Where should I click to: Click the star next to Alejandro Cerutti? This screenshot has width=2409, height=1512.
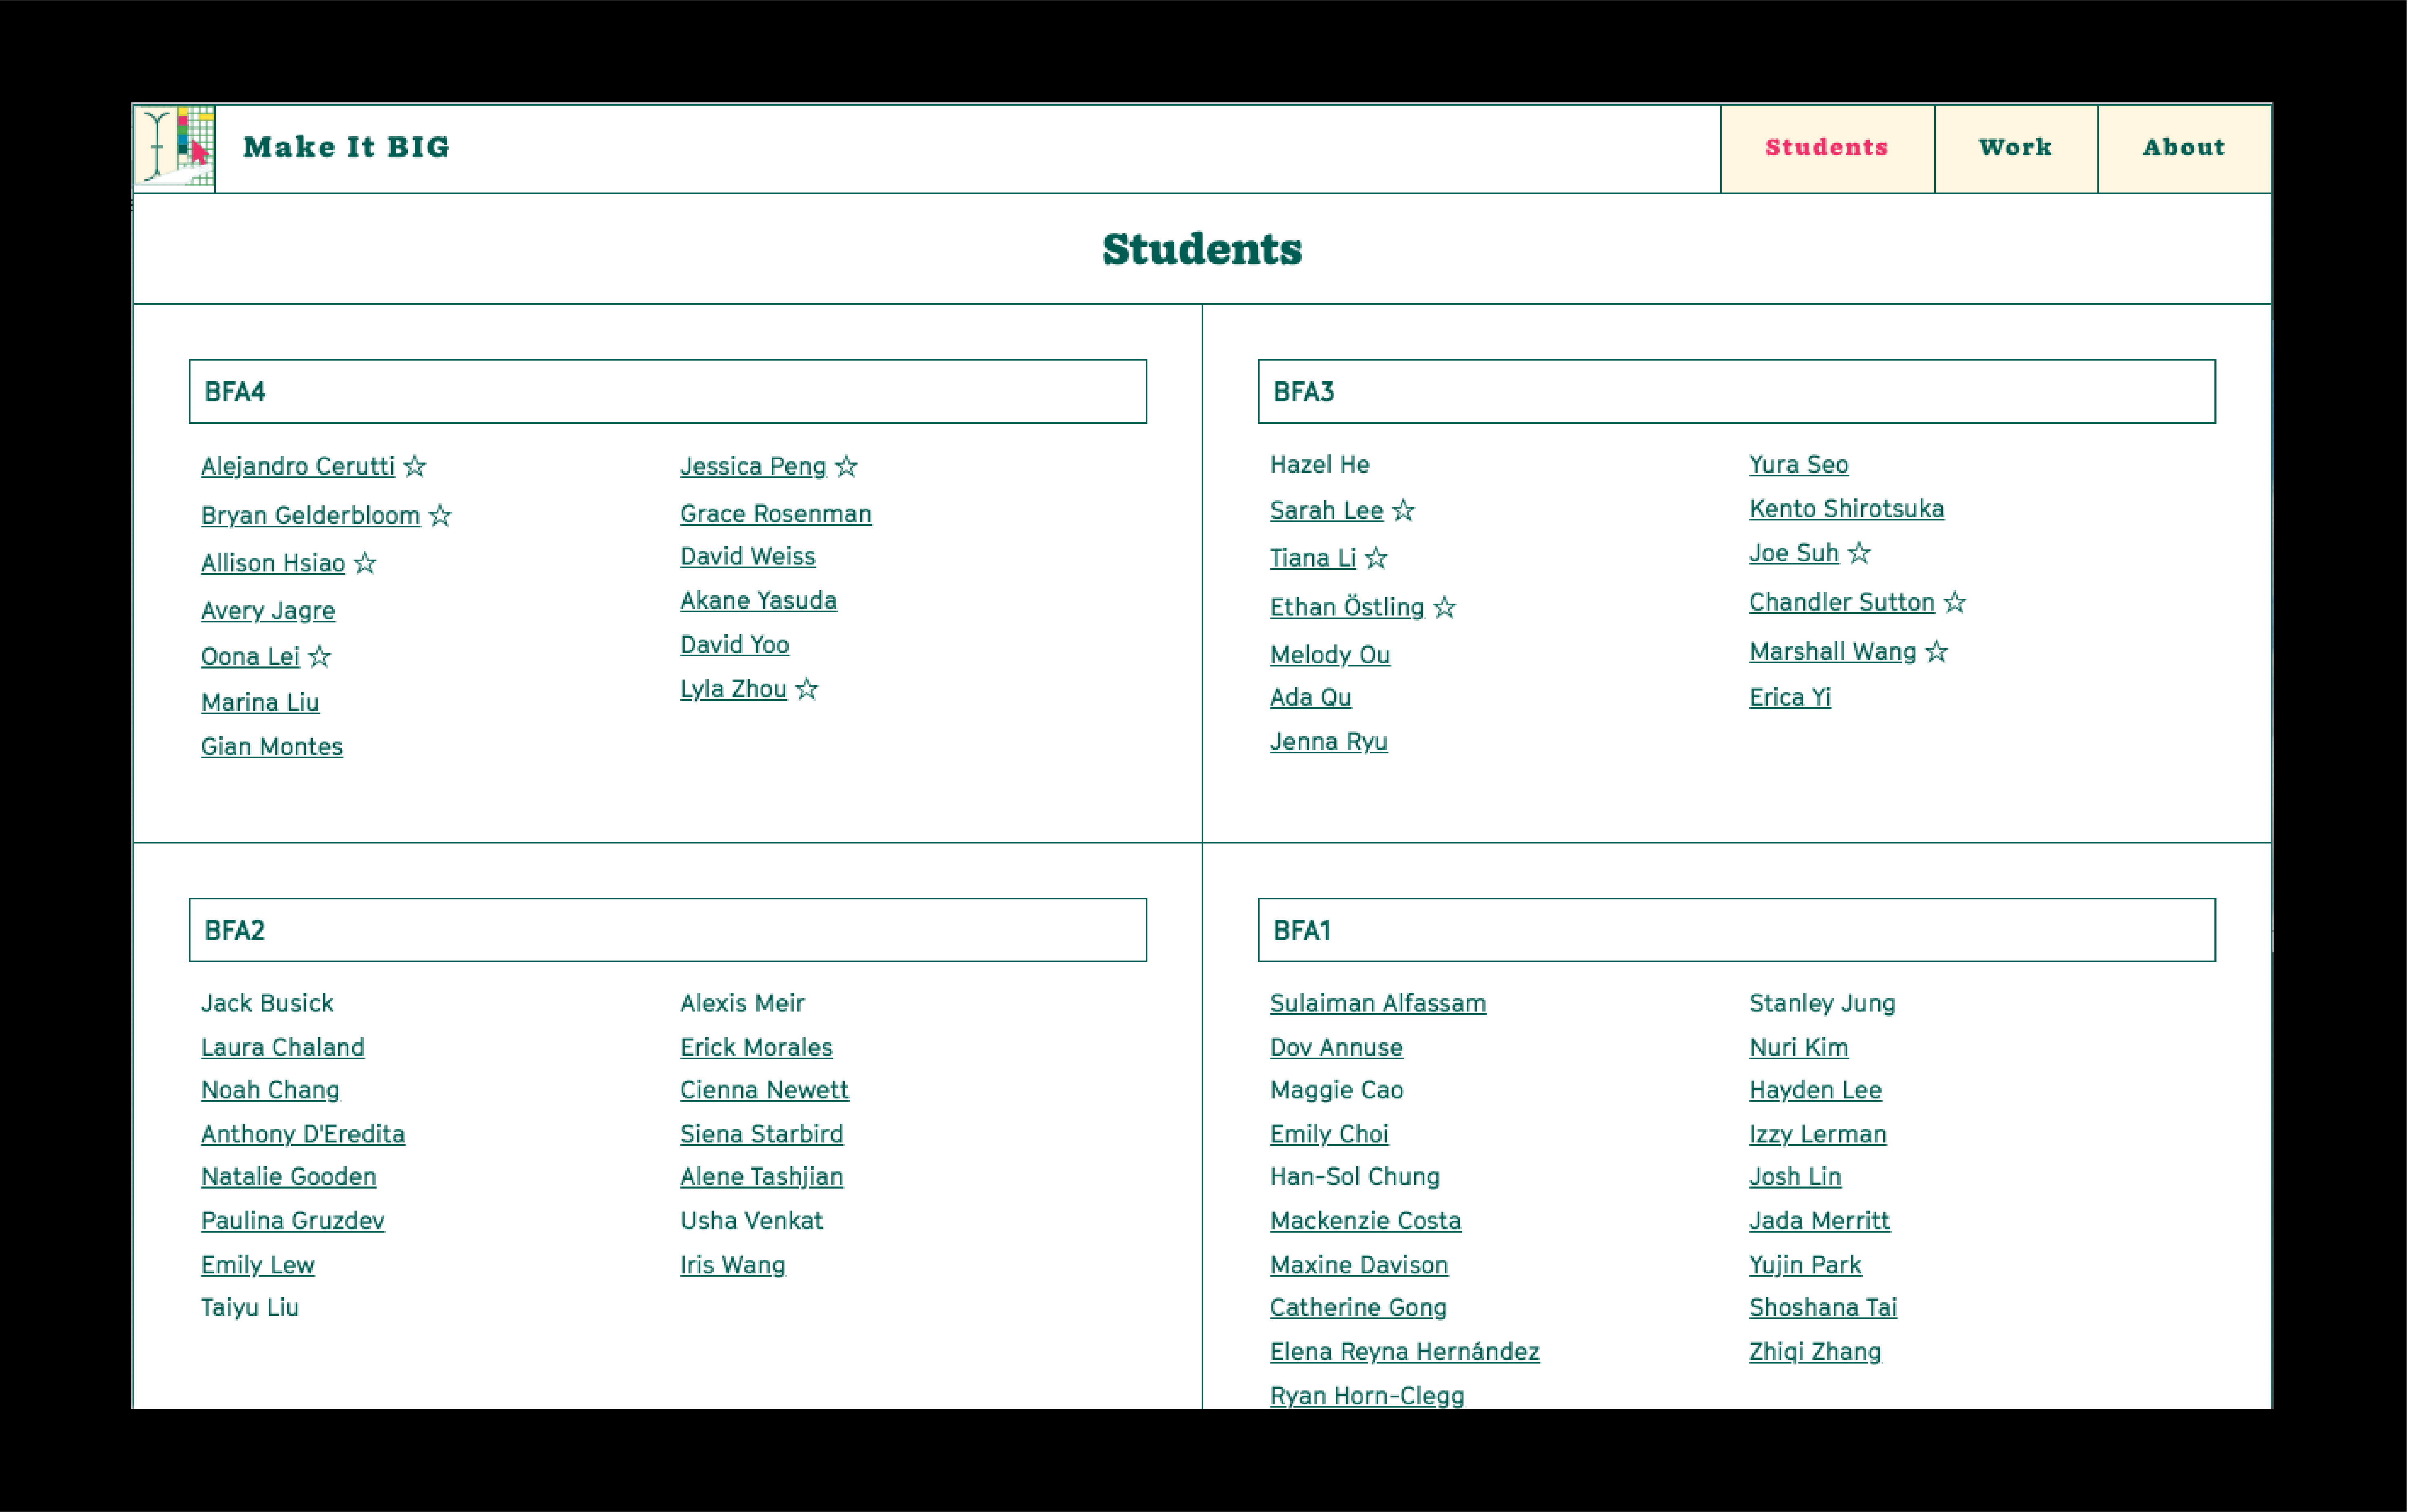415,466
